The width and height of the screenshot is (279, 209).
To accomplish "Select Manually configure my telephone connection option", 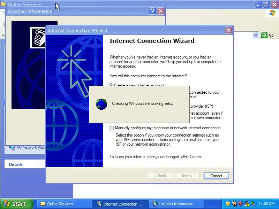I will tap(112, 128).
